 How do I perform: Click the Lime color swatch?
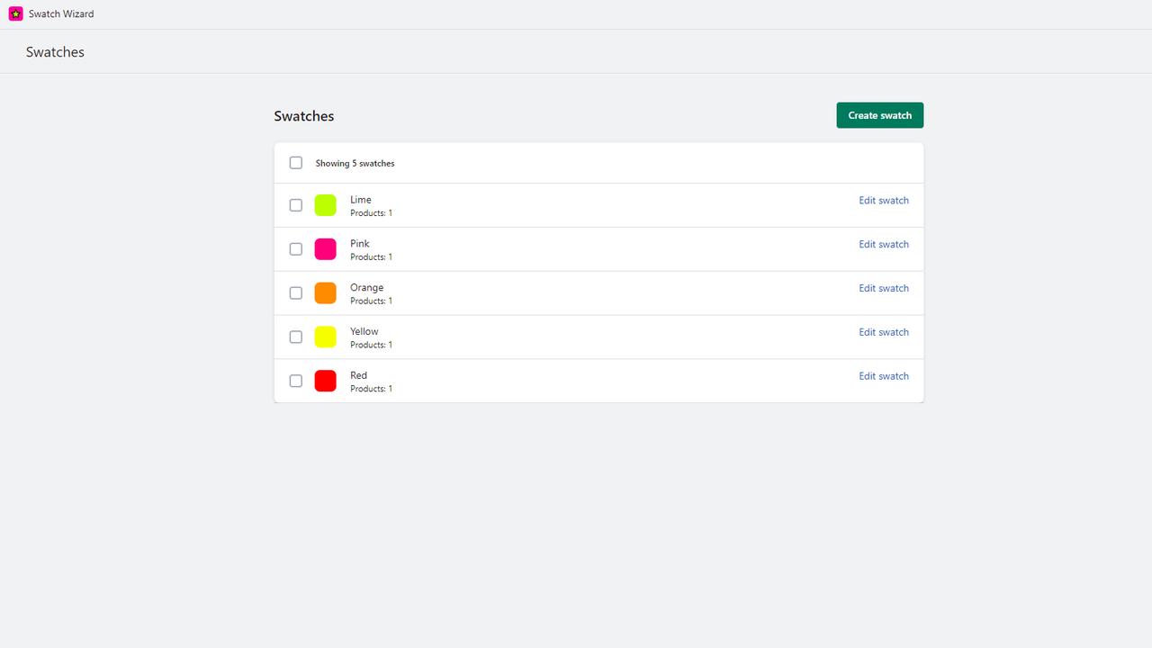325,205
